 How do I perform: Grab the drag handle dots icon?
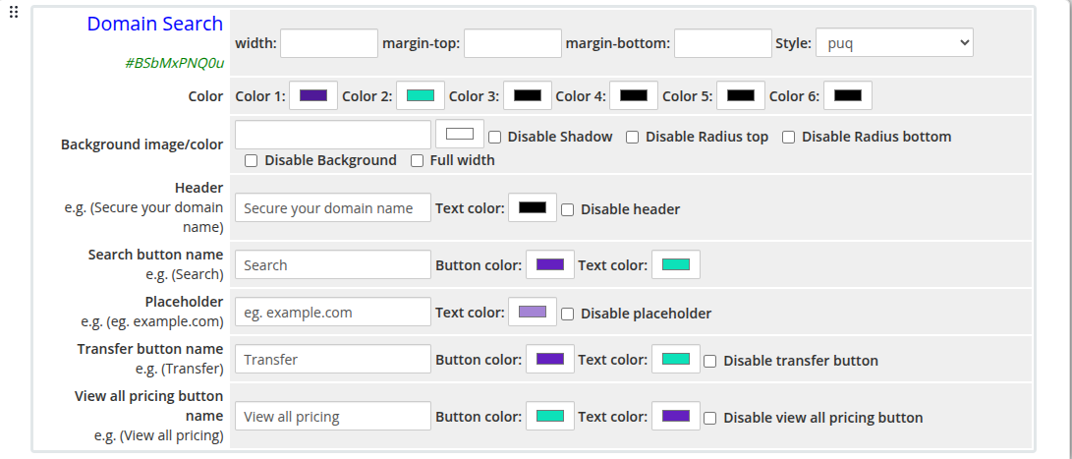pyautogui.click(x=14, y=13)
